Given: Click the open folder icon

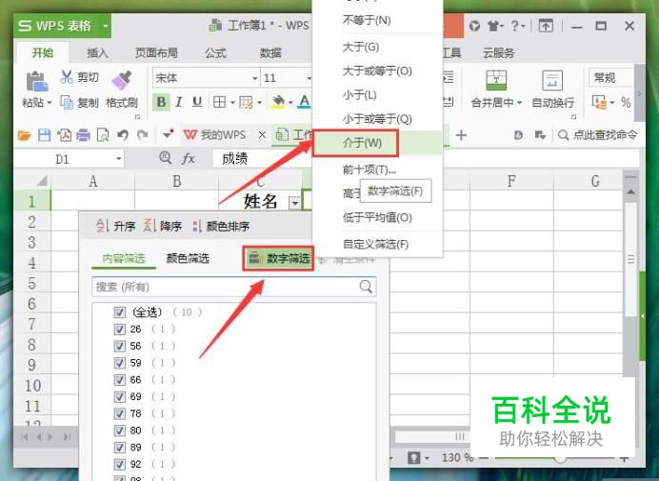Looking at the screenshot, I should coord(25,135).
